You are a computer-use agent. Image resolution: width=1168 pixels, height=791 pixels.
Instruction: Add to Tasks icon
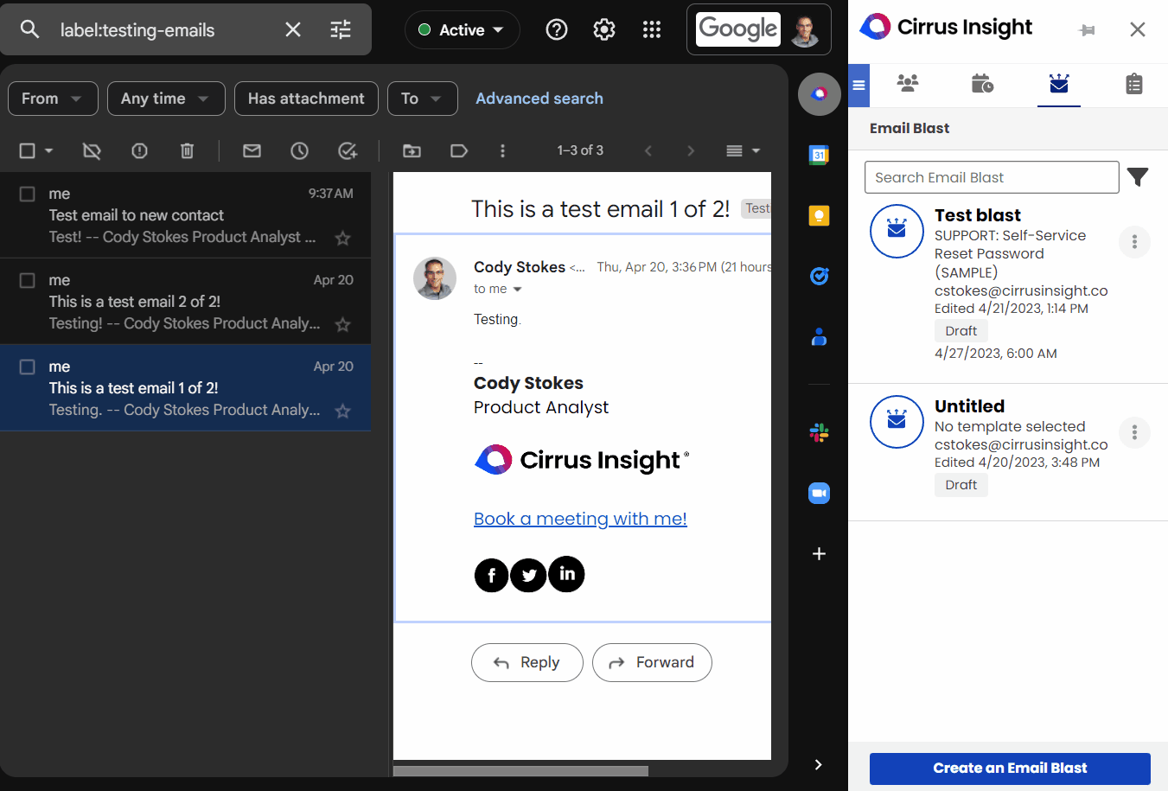tap(348, 151)
